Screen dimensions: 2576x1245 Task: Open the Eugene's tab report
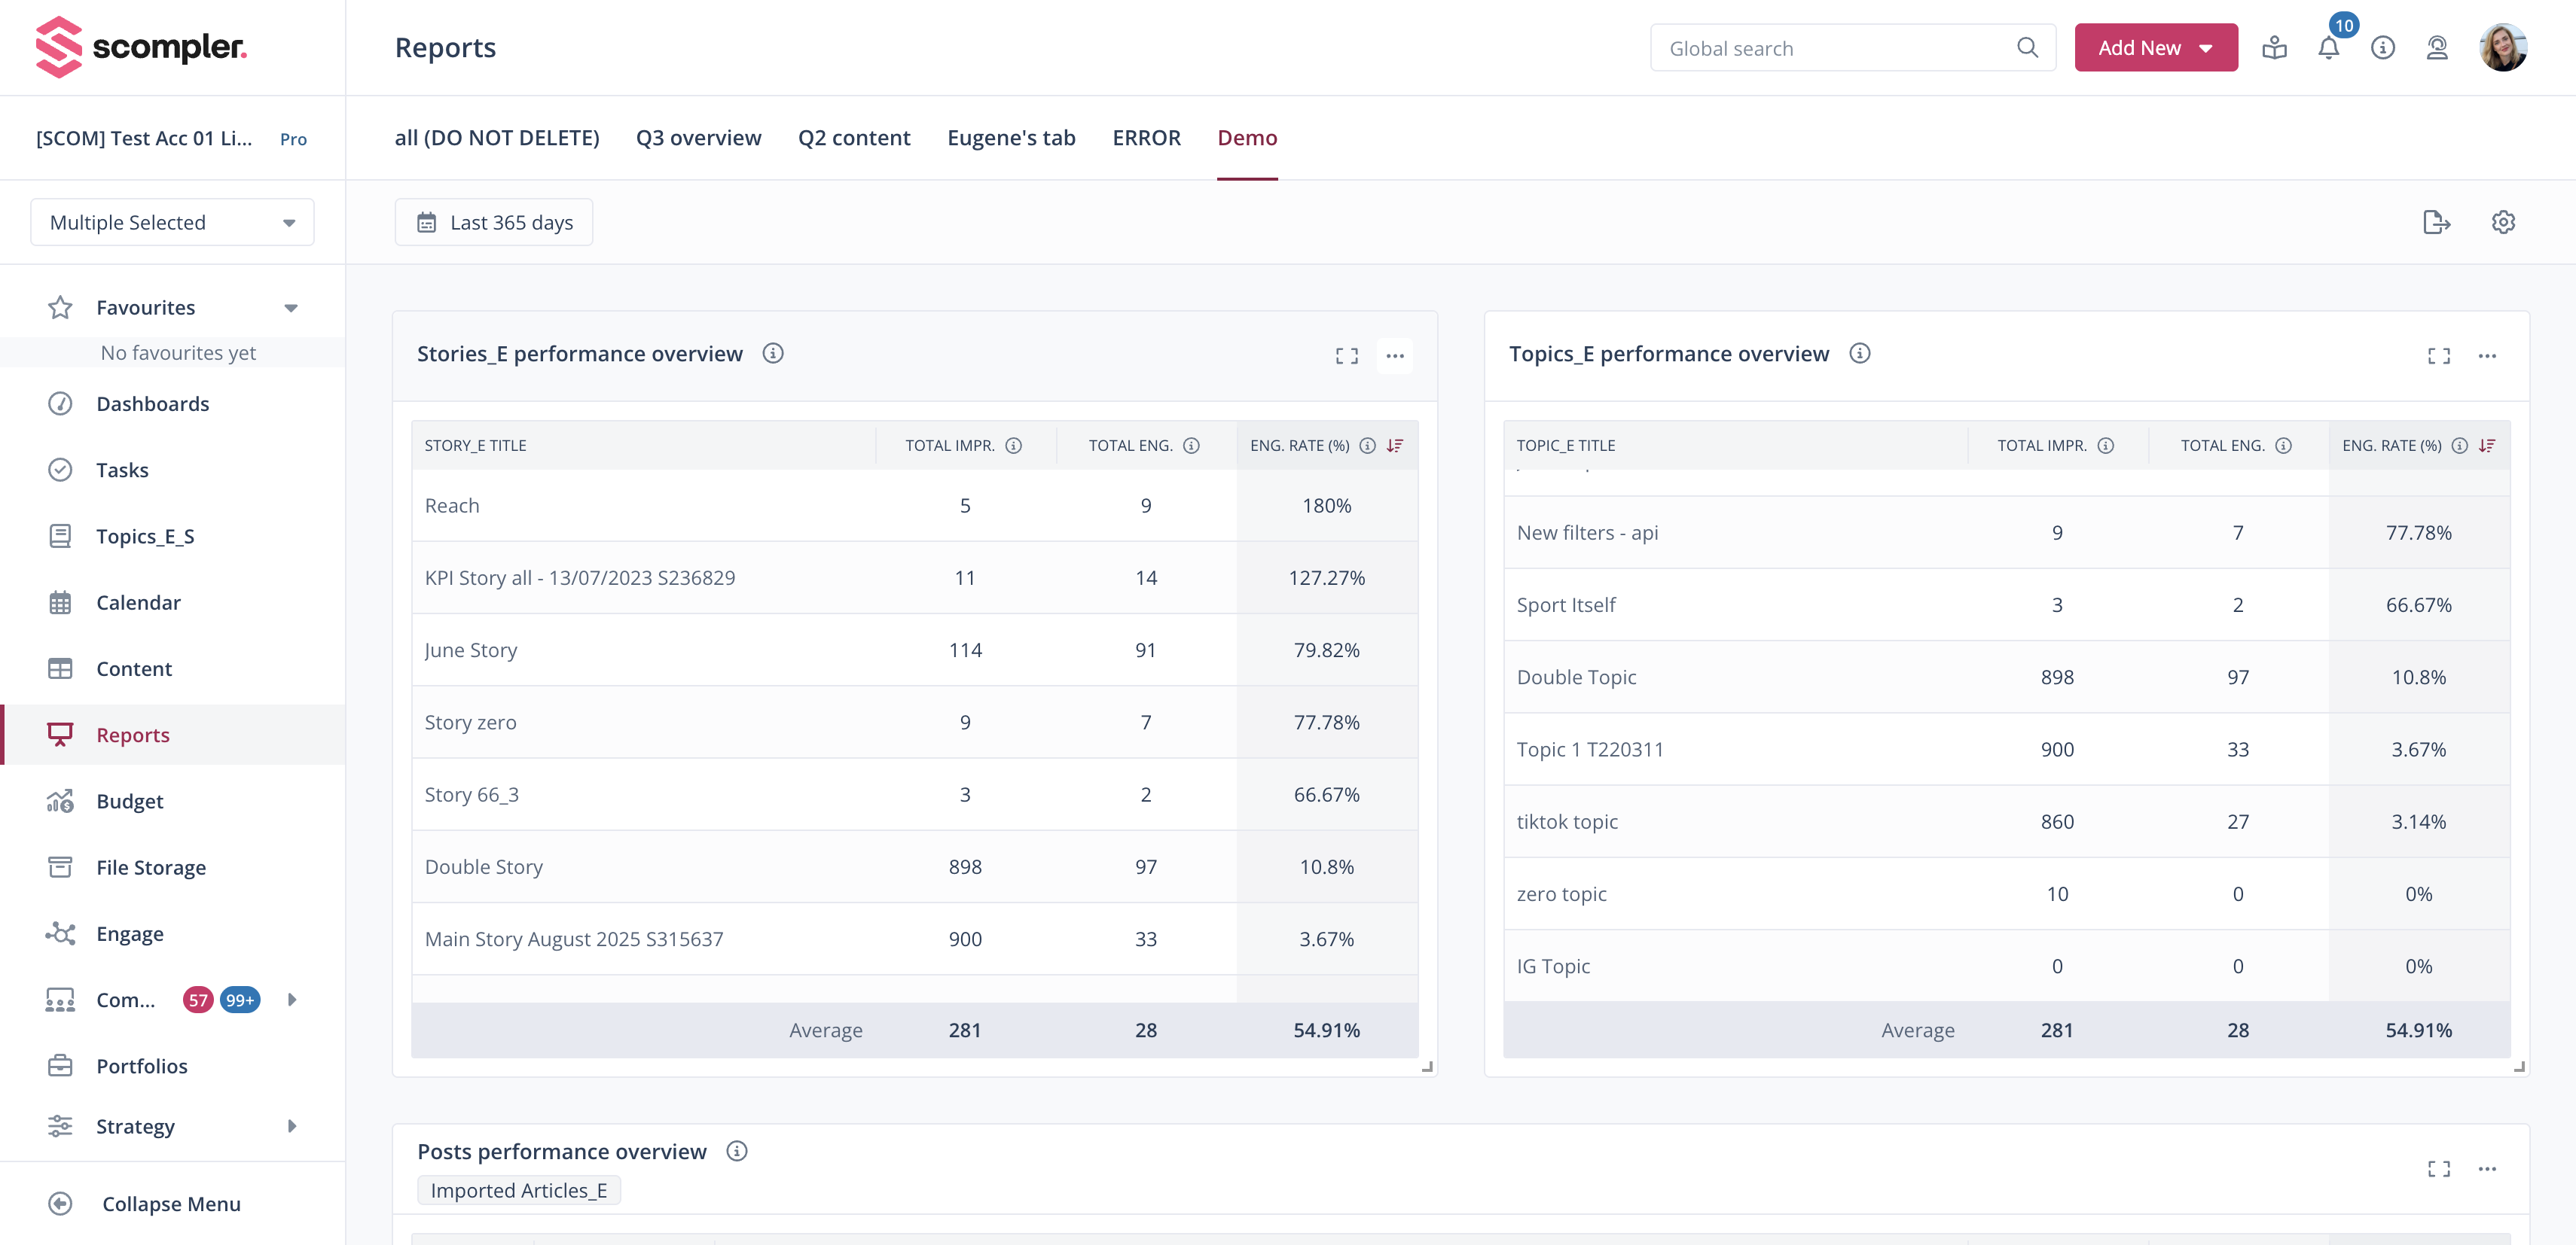[1011, 137]
